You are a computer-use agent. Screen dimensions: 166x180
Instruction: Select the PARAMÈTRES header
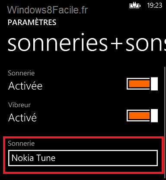32,22
